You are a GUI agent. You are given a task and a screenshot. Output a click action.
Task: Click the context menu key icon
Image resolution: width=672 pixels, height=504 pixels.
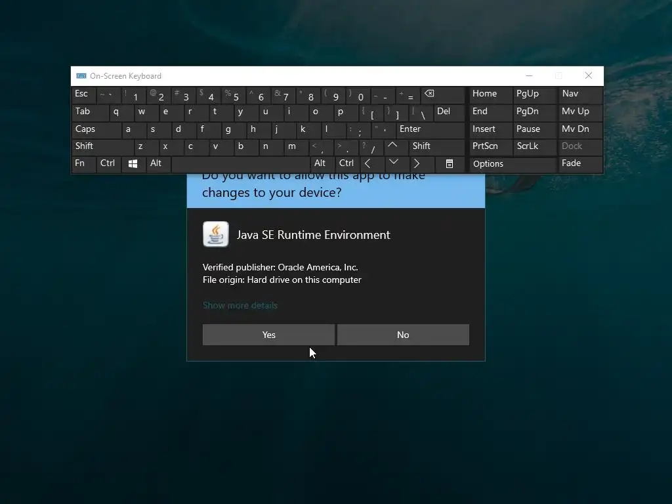[x=449, y=163]
